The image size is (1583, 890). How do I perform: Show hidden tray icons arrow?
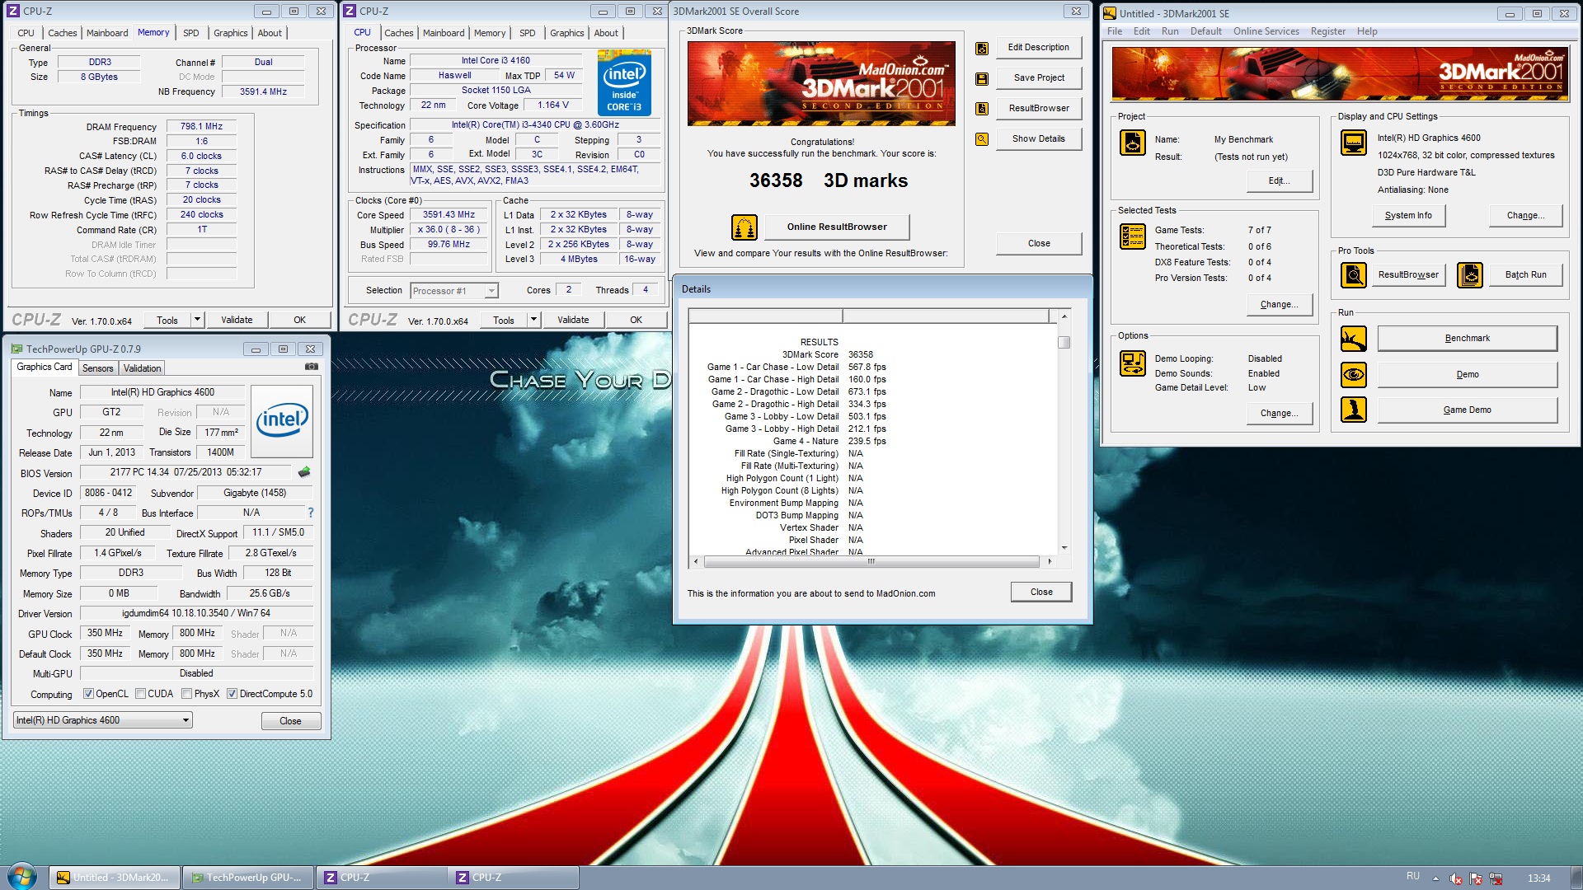[x=1435, y=878]
